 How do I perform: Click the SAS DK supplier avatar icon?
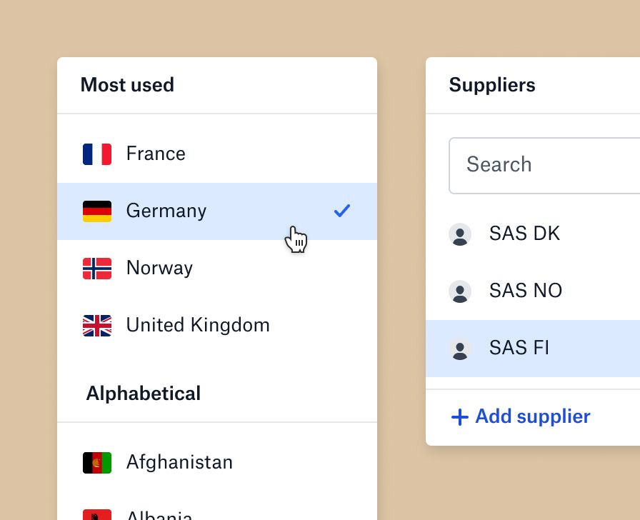461,234
